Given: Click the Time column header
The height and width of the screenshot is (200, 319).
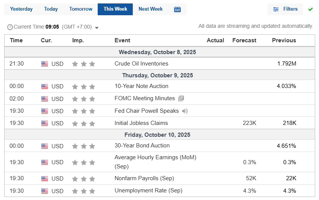Looking at the screenshot, I should click(x=16, y=40).
